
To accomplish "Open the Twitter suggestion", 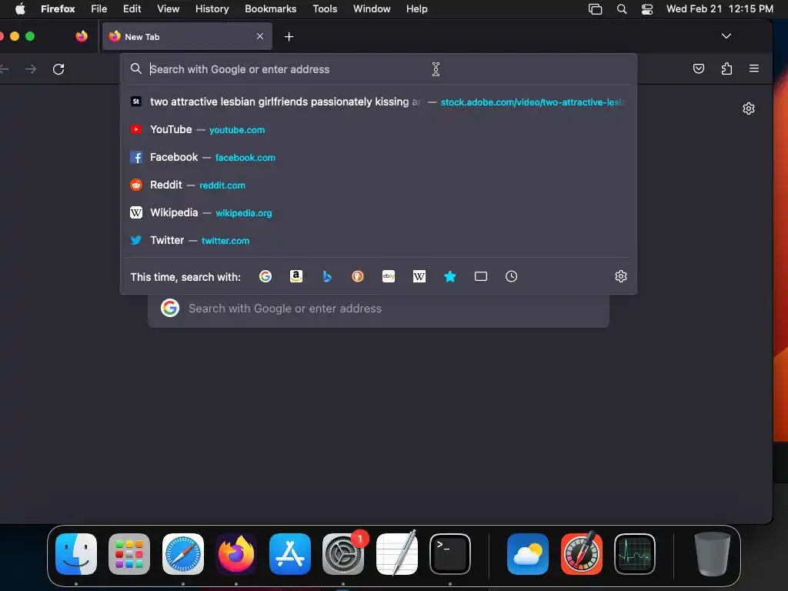I will point(379,240).
